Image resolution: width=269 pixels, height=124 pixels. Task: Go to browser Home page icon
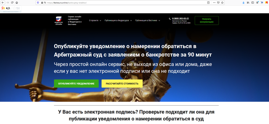coord(17,2)
